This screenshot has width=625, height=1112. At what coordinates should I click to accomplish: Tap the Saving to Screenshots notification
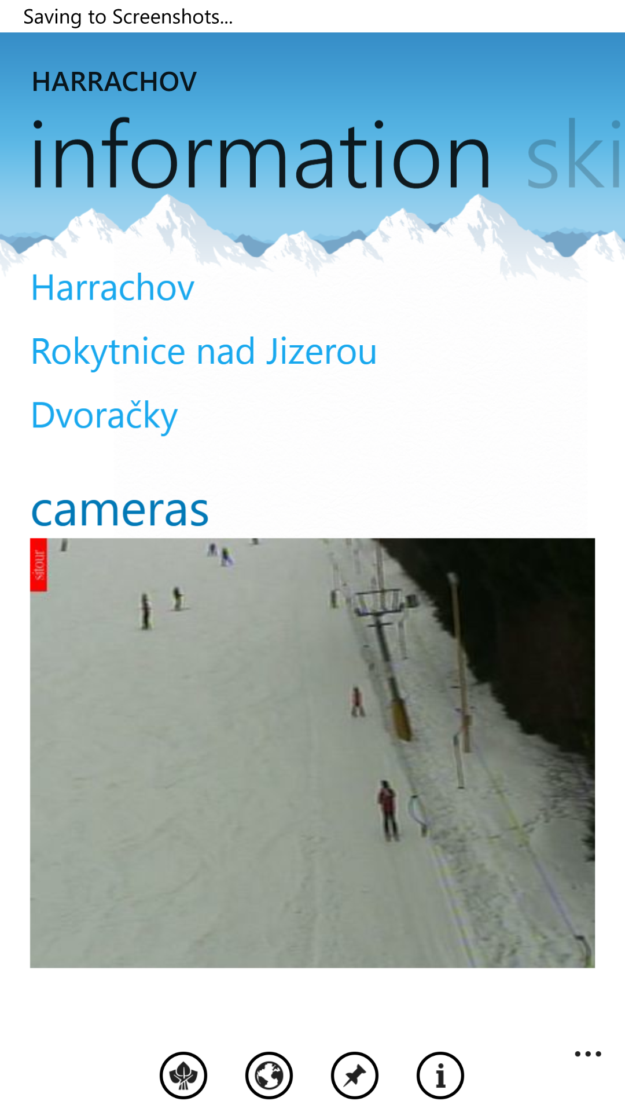(128, 17)
